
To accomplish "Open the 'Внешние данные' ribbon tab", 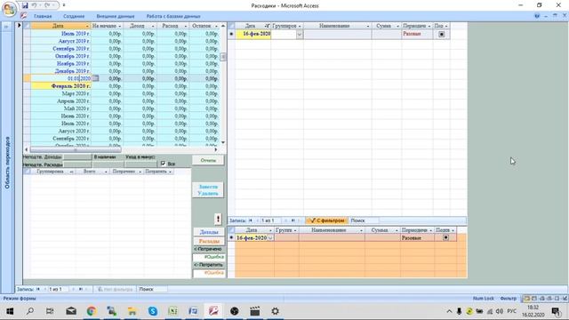I will point(116,16).
